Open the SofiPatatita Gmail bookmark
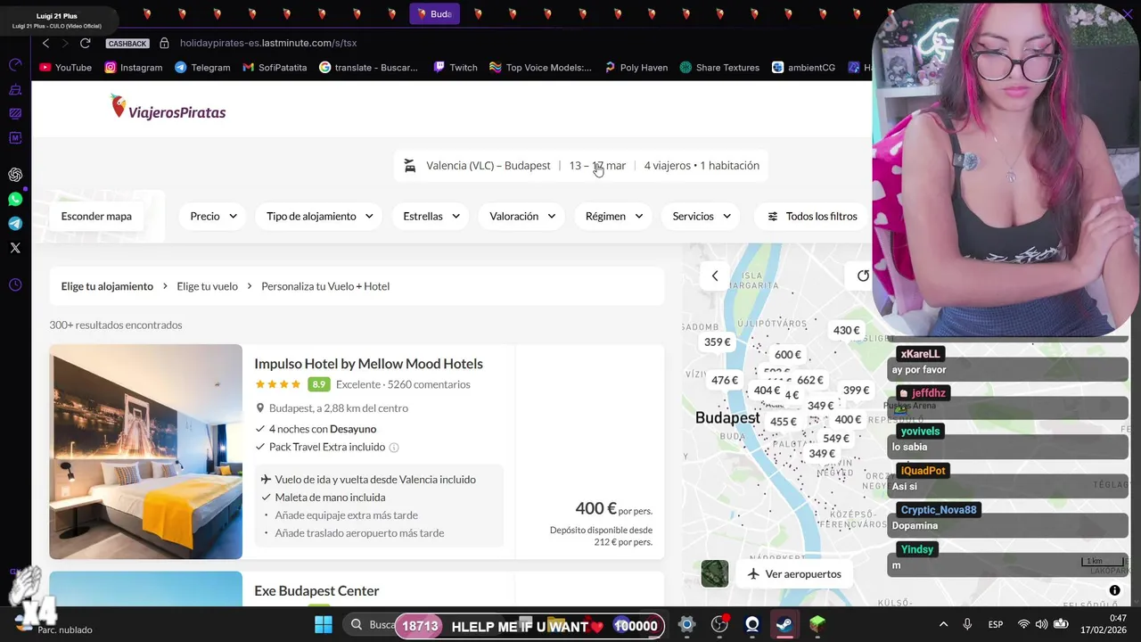1141x642 pixels. pyautogui.click(x=275, y=67)
